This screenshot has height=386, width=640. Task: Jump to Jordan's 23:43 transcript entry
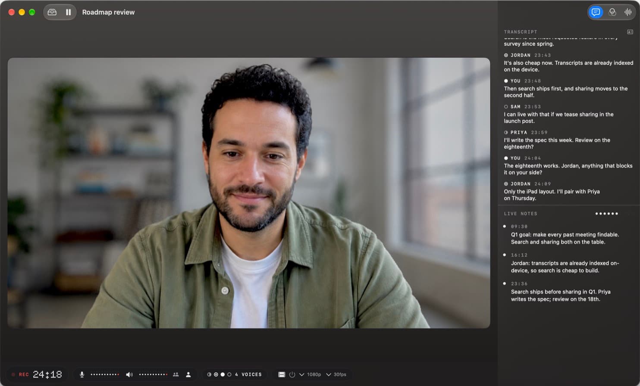tap(568, 62)
